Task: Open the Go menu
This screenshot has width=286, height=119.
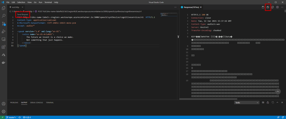Action: pyautogui.click(x=35, y=2)
